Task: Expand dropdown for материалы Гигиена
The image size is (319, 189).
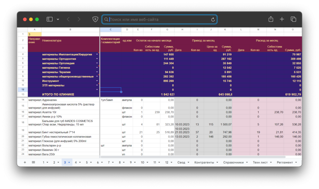Action: click(x=97, y=68)
